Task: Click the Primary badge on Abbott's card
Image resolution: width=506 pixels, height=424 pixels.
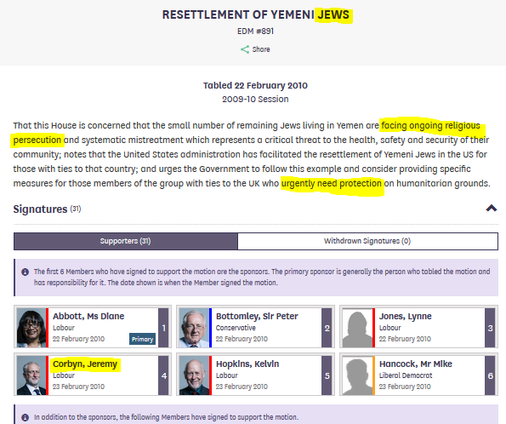Action: (142, 339)
